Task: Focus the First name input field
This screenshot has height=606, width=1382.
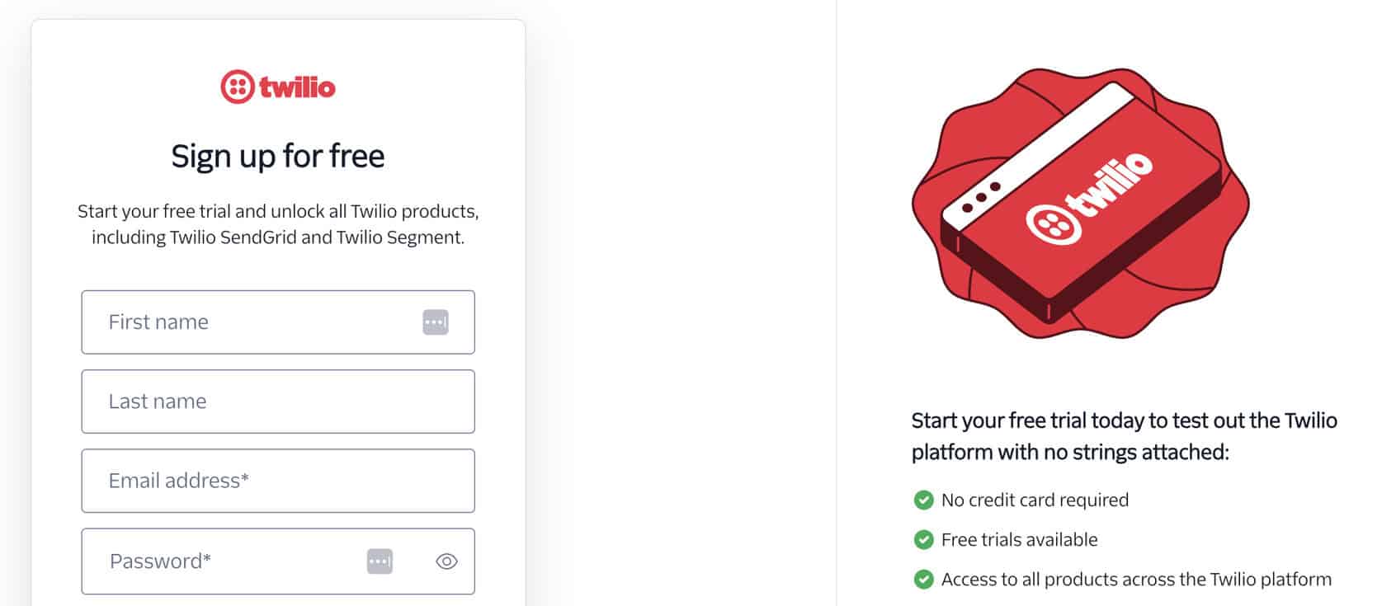Action: click(256, 322)
